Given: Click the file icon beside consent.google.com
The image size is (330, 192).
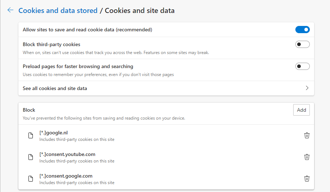Looking at the screenshot, I should [31, 179].
